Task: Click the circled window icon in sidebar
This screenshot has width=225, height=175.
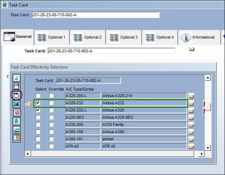Action: pos(17,95)
